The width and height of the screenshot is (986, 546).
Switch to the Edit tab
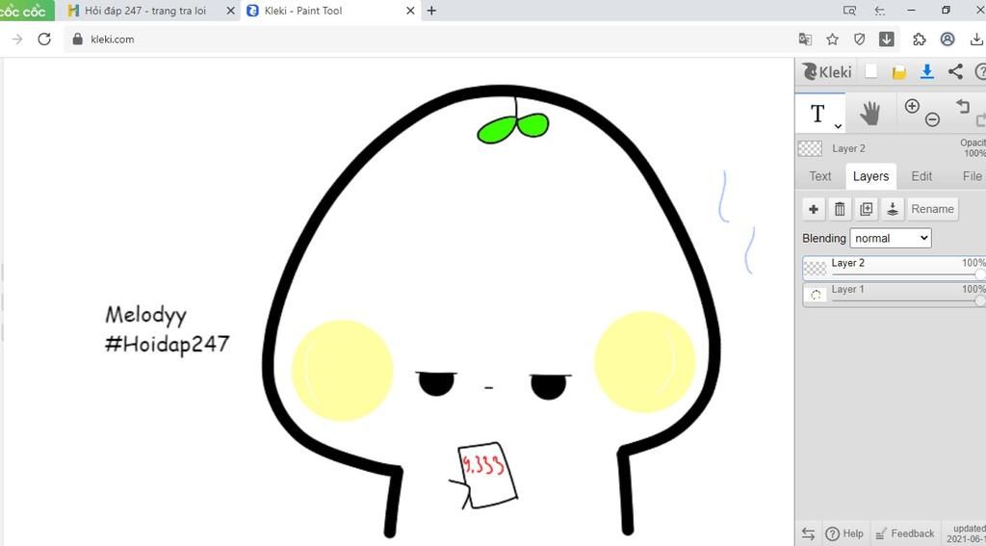(921, 176)
